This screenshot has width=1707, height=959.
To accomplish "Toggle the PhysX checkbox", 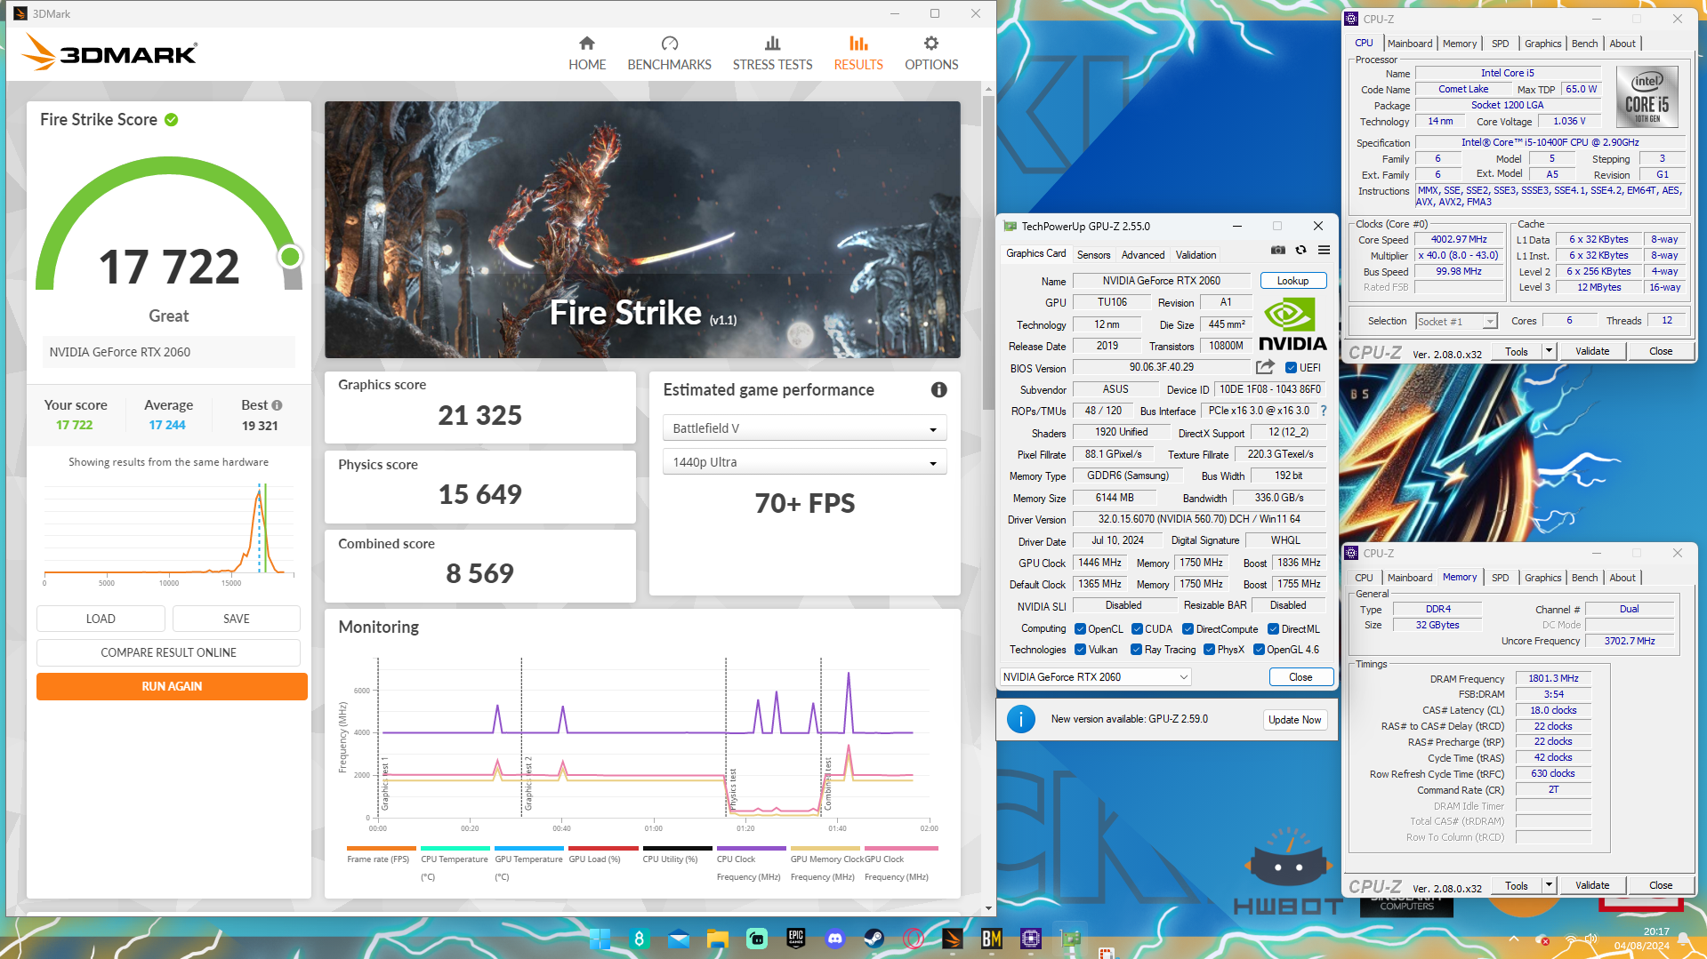I will [1209, 650].
